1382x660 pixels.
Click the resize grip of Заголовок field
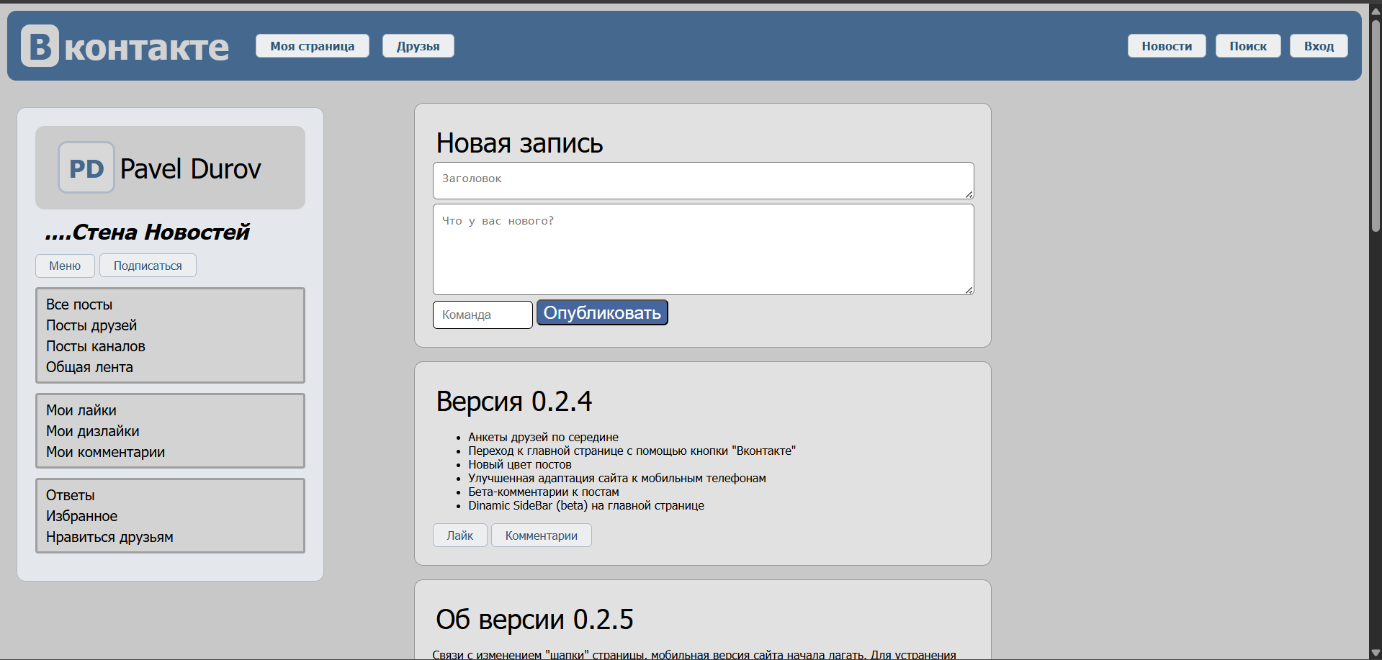coord(969,194)
